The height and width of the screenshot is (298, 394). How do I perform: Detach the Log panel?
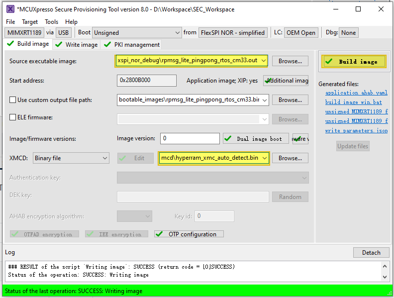point(371,252)
